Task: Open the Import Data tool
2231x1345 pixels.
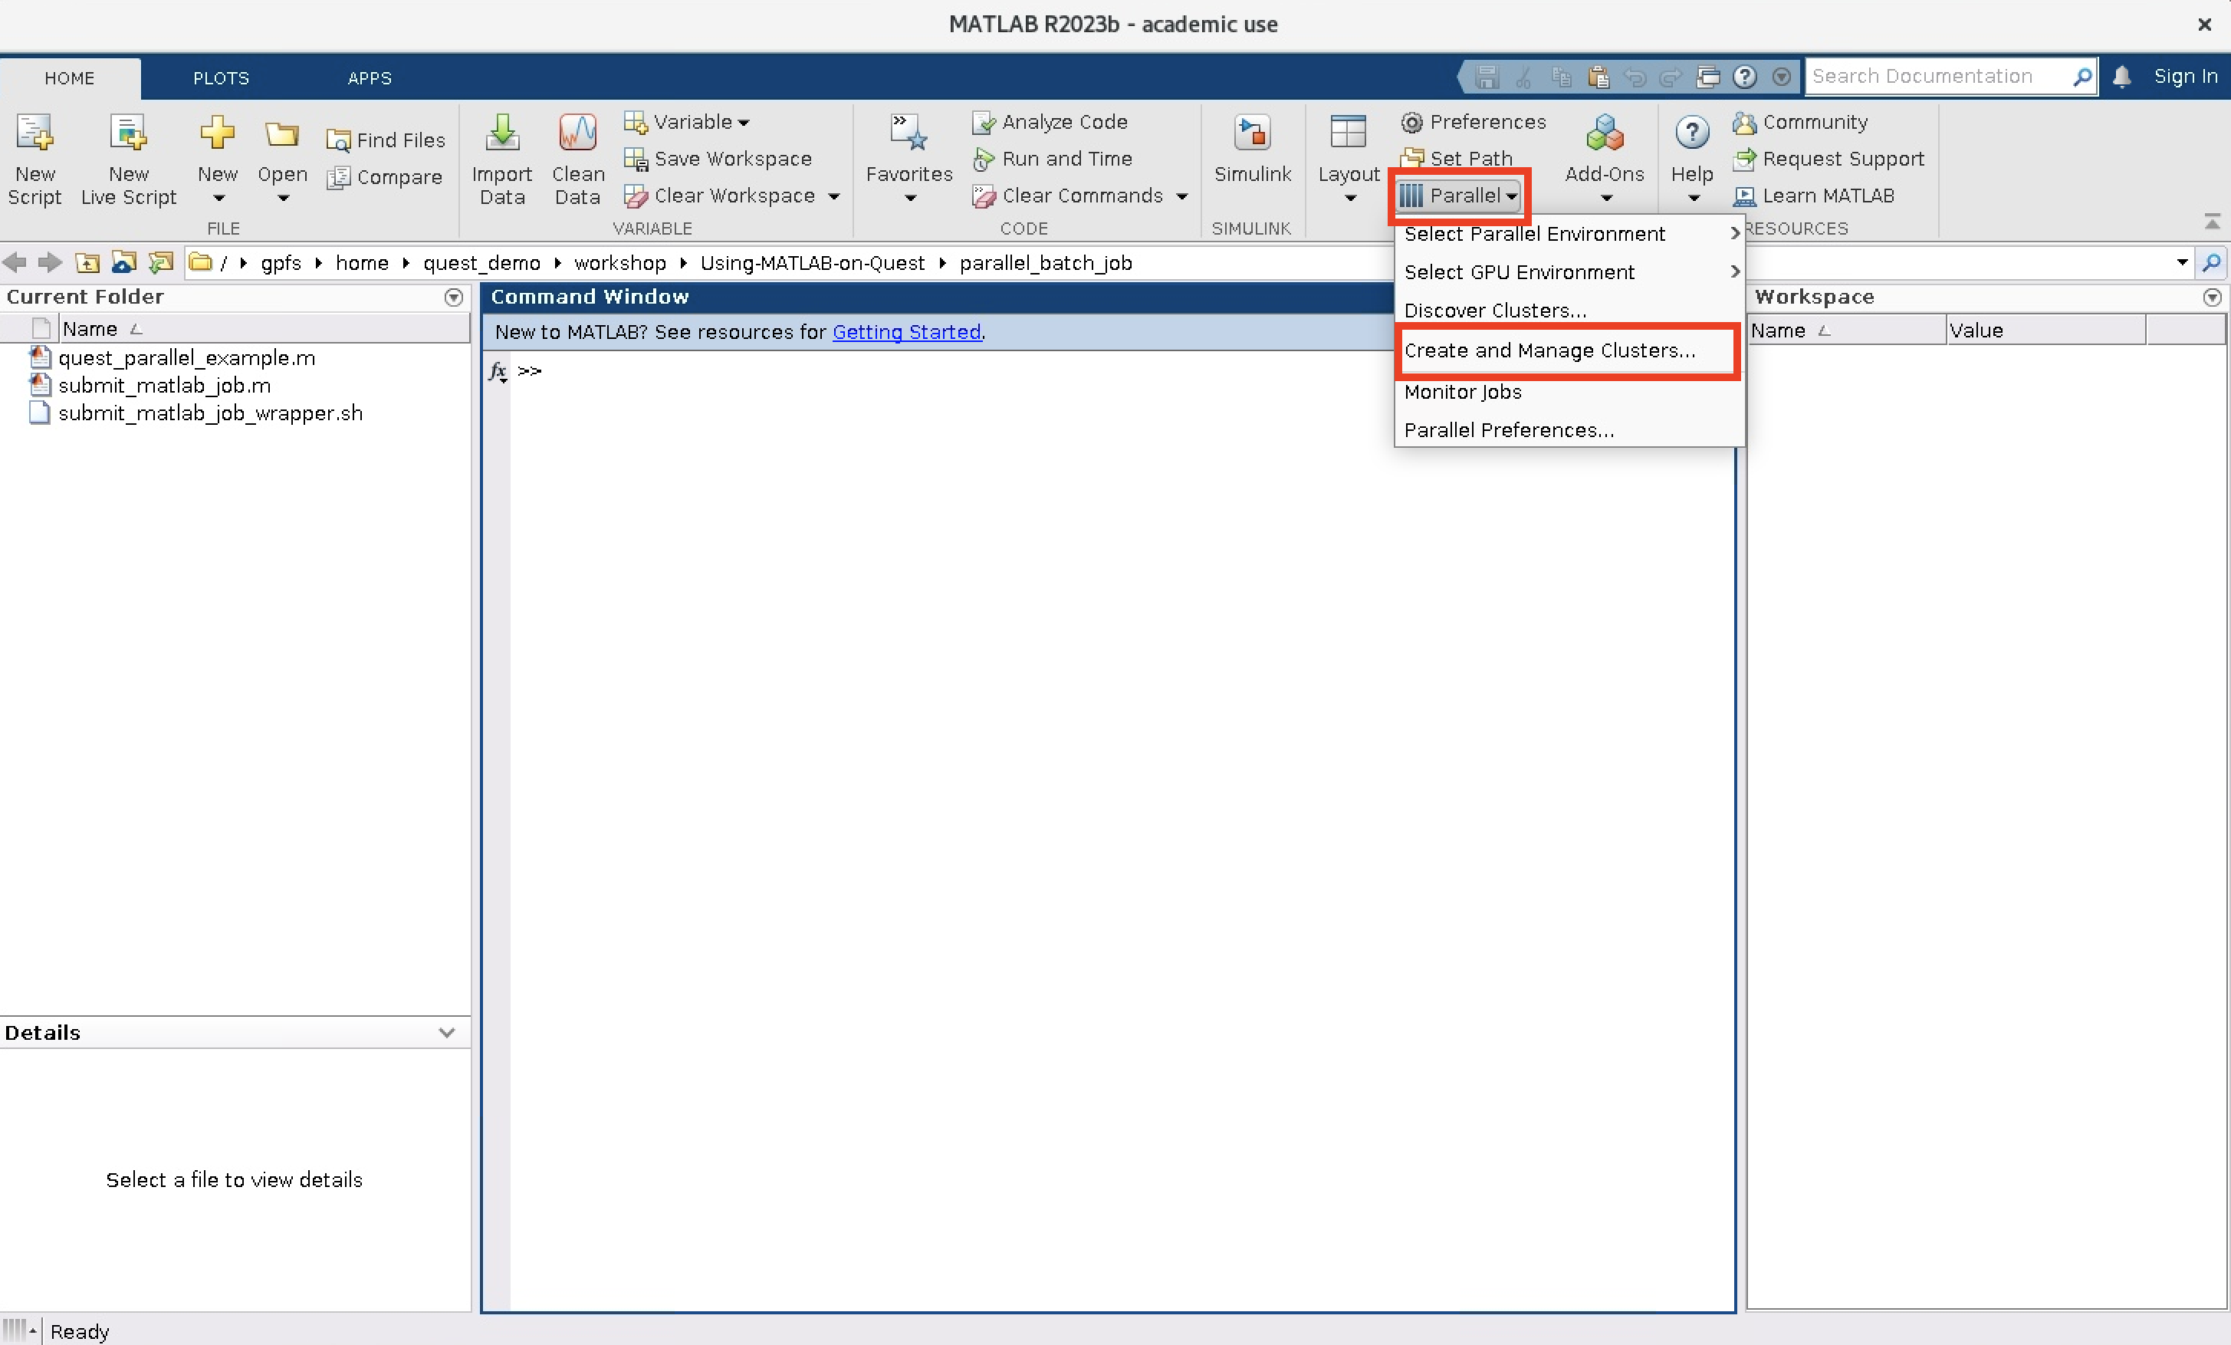Action: coord(501,159)
